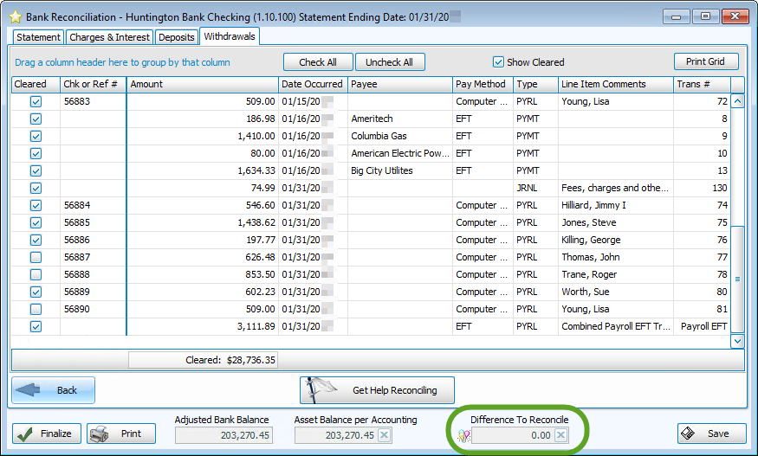The width and height of the screenshot is (758, 456).
Task: Clear the Difference To Reconcile X icon
Action: (x=560, y=435)
